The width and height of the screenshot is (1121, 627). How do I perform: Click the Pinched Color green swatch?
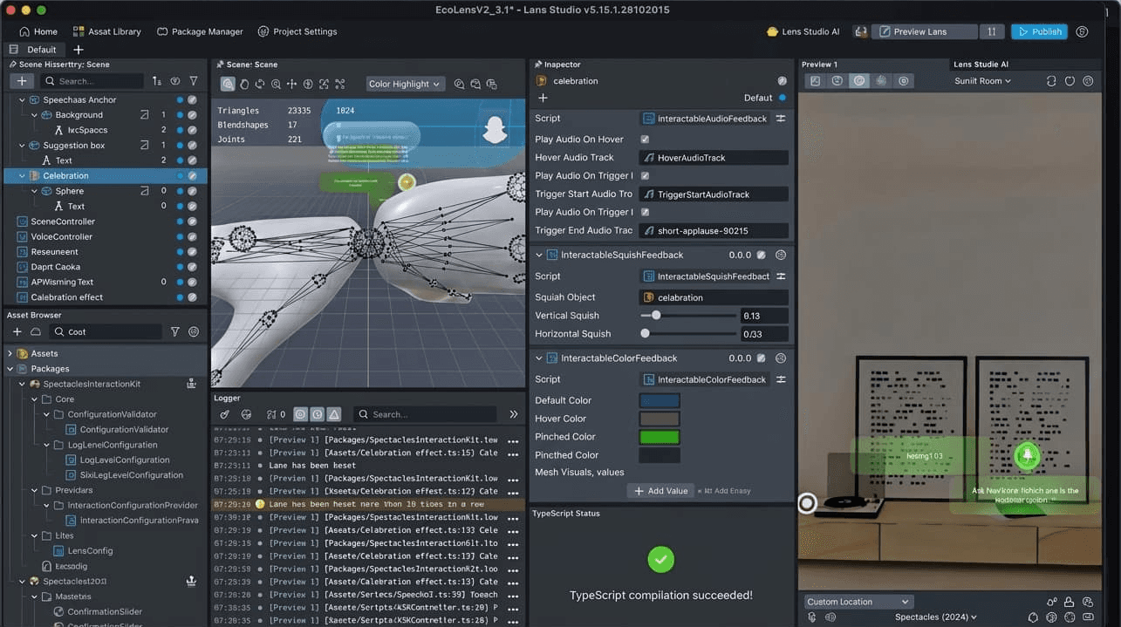[660, 437]
